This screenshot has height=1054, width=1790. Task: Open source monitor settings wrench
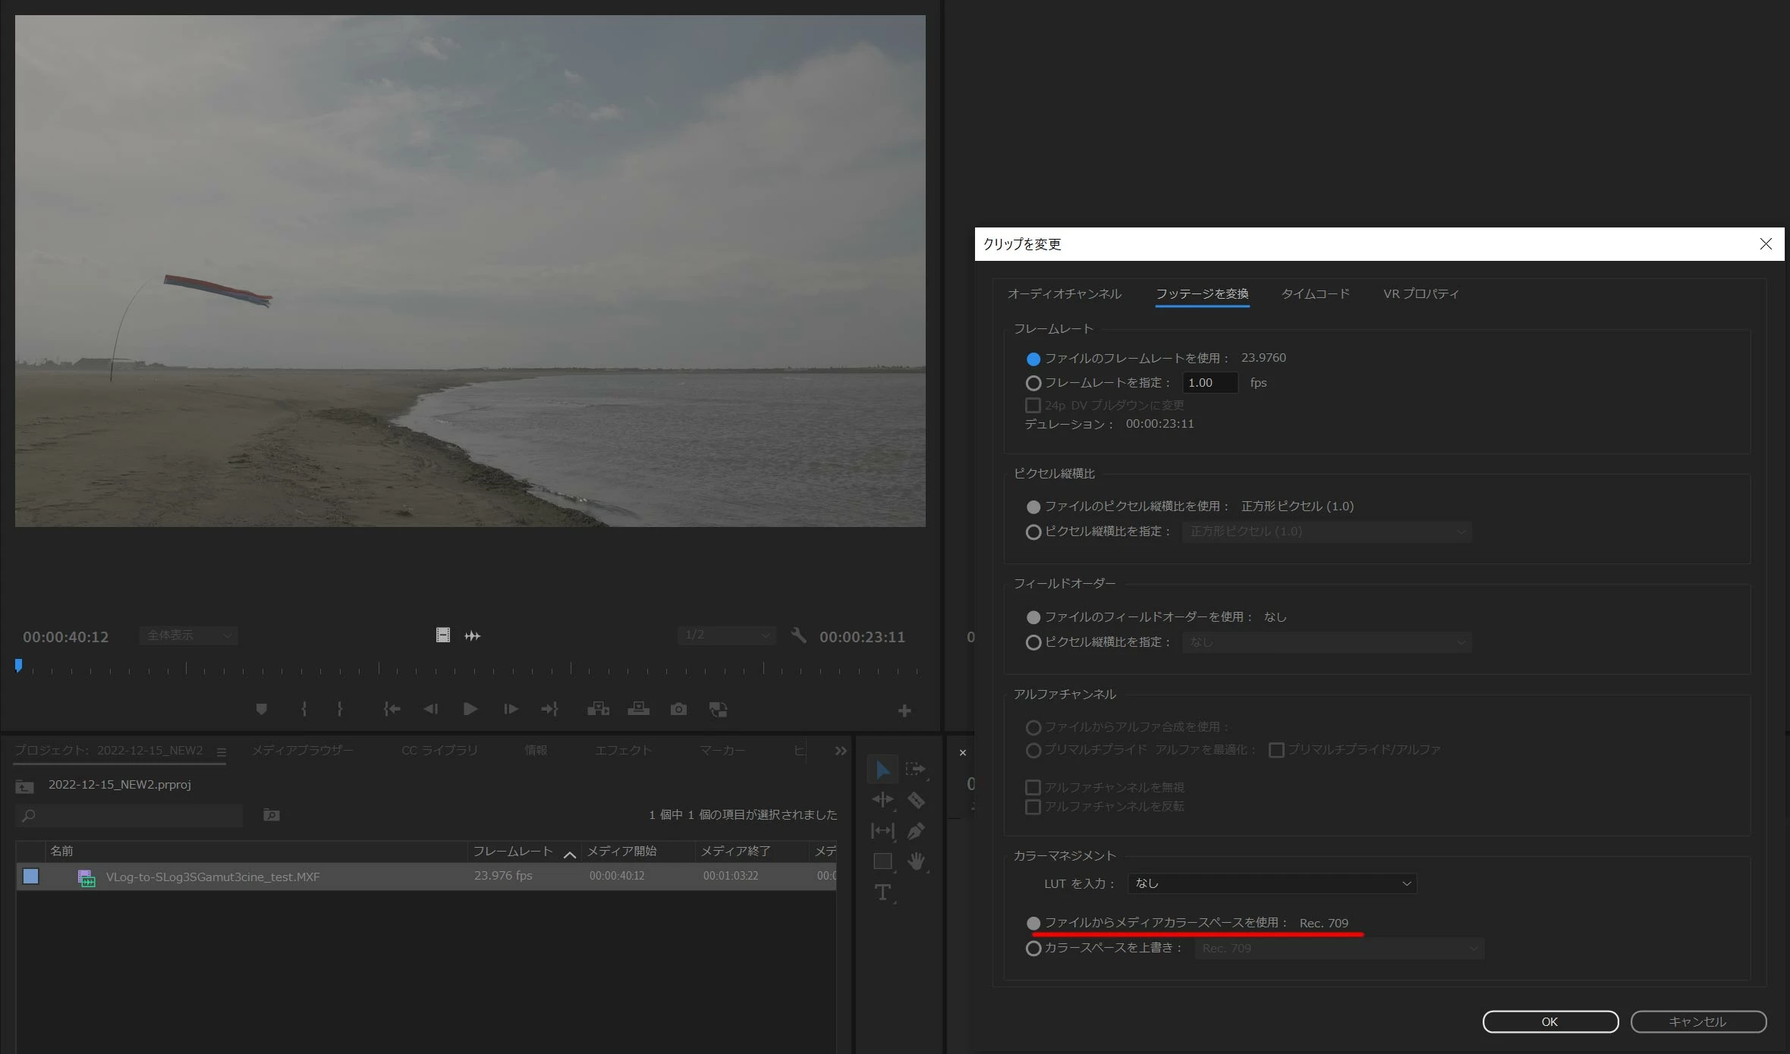pyautogui.click(x=798, y=635)
